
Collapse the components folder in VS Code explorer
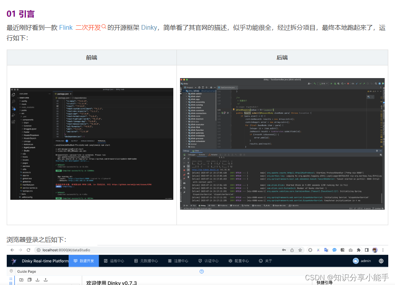coord(27,120)
